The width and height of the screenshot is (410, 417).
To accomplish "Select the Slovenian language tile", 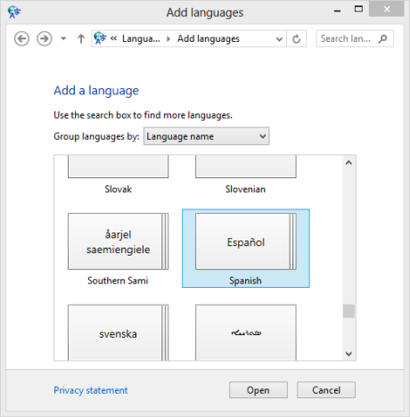I will [246, 176].
